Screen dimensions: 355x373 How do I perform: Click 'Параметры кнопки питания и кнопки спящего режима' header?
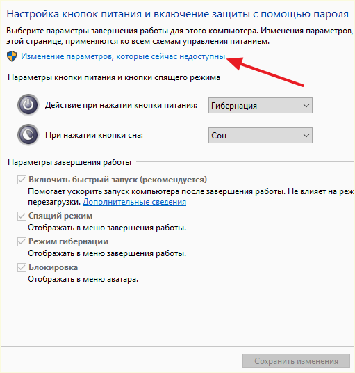tap(114, 77)
